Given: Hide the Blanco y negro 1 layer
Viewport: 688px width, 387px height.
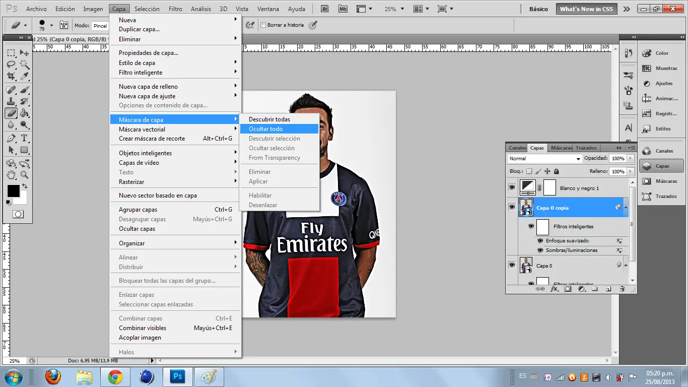Looking at the screenshot, I should coord(512,187).
